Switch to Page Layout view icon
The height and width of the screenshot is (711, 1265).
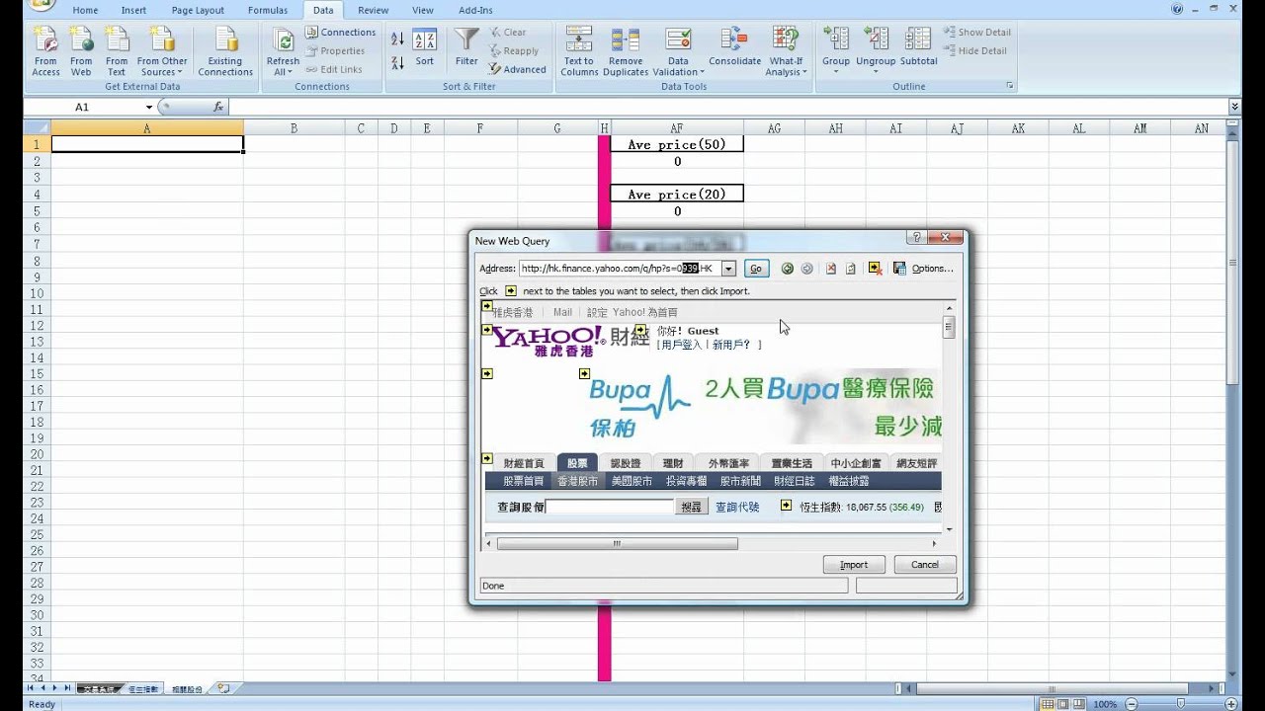(1064, 704)
